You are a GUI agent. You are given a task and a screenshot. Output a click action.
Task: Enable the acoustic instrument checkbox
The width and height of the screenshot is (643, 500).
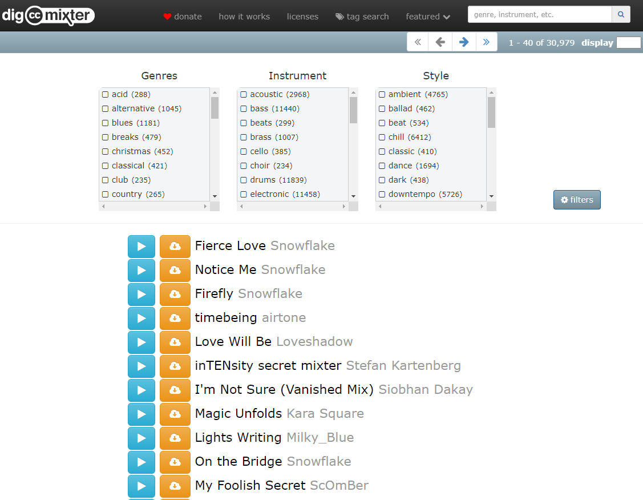click(x=244, y=95)
